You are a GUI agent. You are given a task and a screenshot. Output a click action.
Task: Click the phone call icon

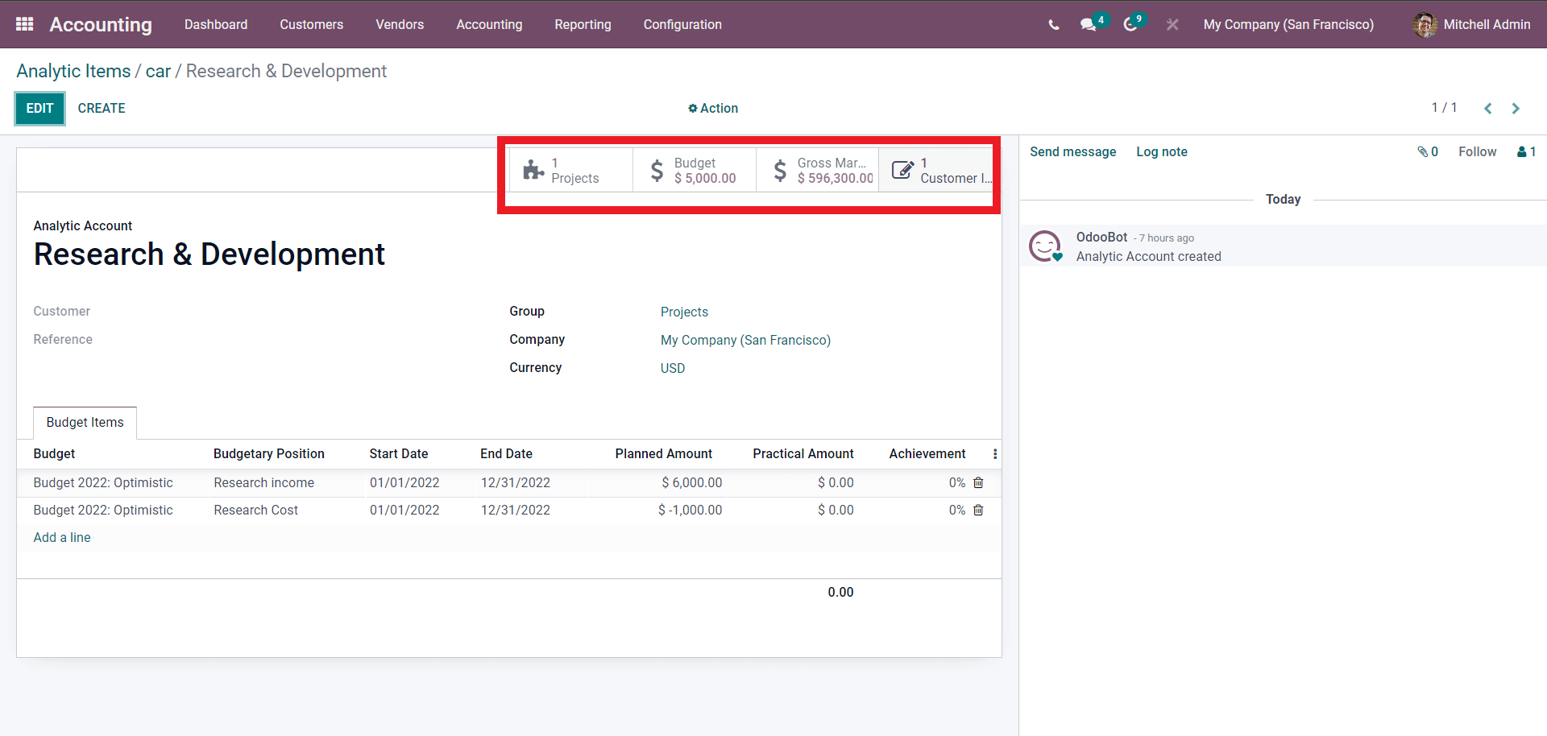coord(1054,25)
